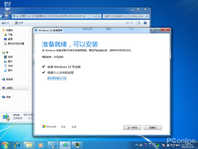Switch to Windows 10 setup taskbar icon

(65, 145)
